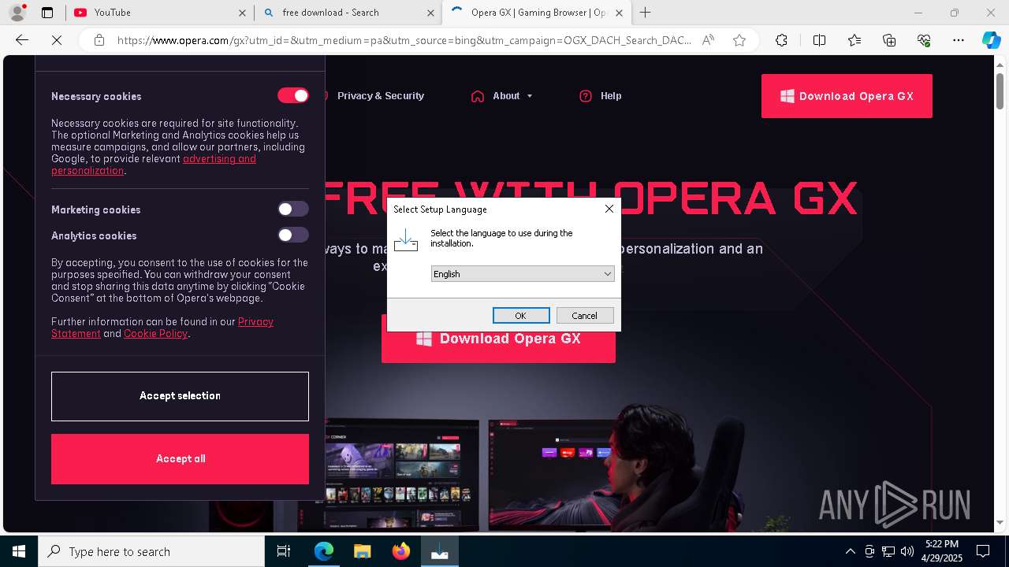Open Copilot sidebar icon
The image size is (1009, 567).
(x=992, y=40)
